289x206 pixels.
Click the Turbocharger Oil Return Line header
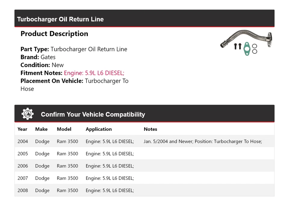click(x=60, y=19)
